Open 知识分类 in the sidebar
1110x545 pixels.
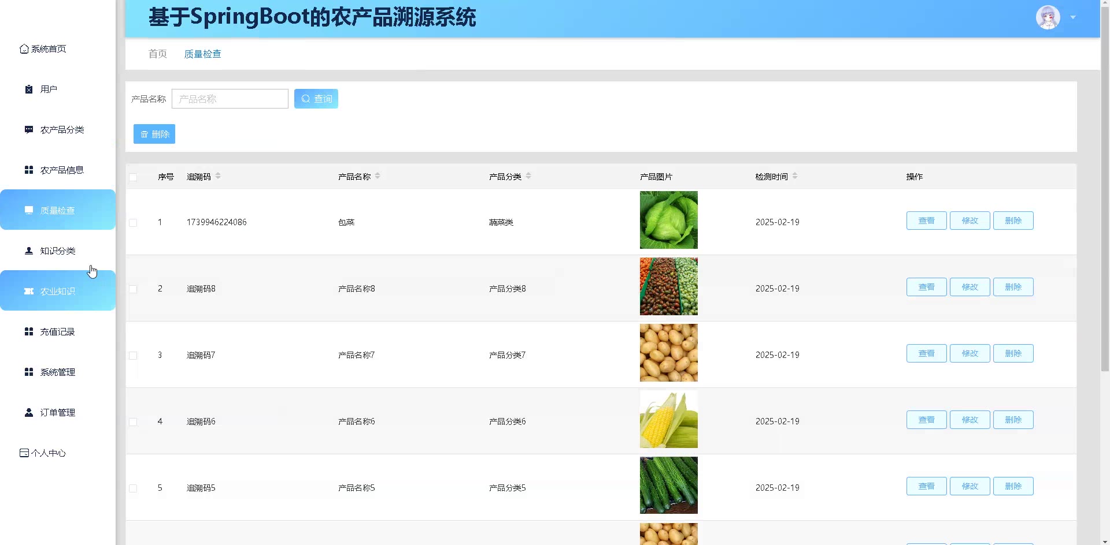coord(58,251)
